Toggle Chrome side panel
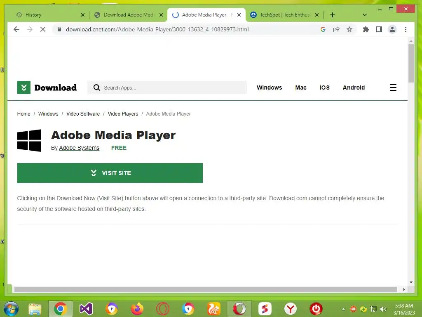The height and width of the screenshot is (317, 422). pyautogui.click(x=379, y=29)
